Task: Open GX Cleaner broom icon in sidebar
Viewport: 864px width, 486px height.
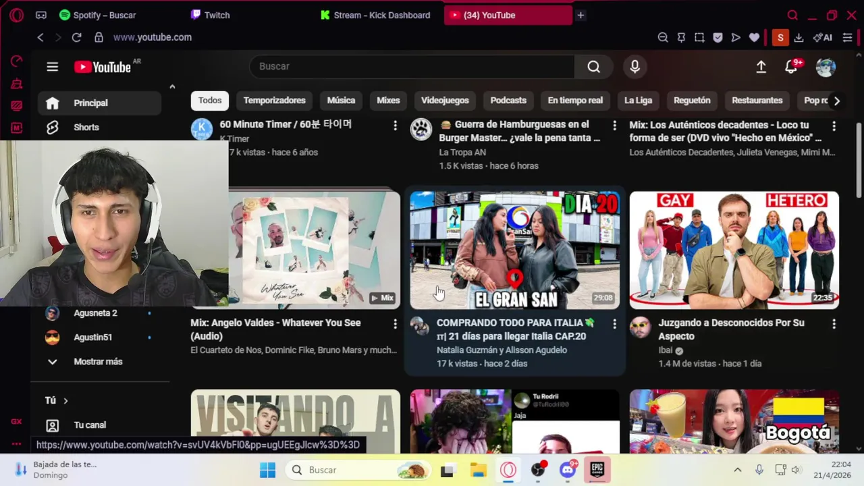Action: click(x=16, y=84)
